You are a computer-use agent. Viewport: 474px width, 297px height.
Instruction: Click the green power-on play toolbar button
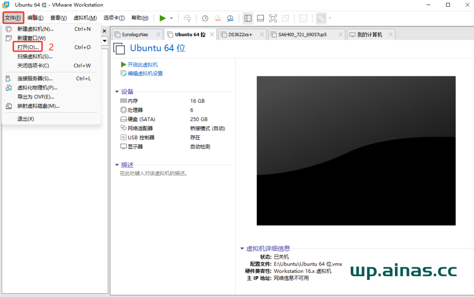pos(162,18)
